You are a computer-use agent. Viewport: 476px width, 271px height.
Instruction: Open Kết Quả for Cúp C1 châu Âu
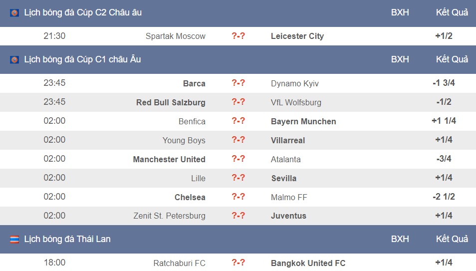(x=452, y=59)
